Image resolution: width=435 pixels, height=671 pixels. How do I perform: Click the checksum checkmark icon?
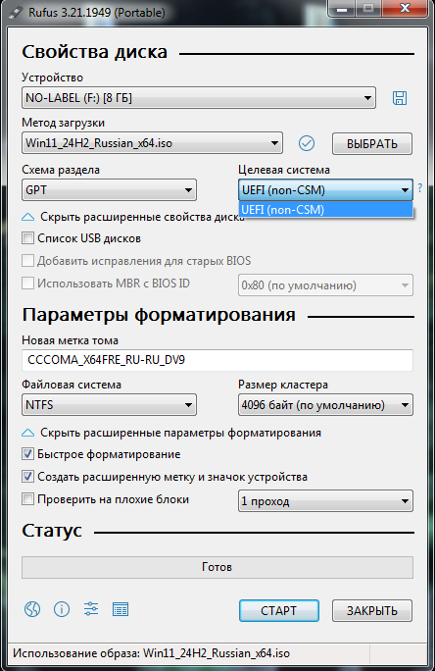pos(307,143)
